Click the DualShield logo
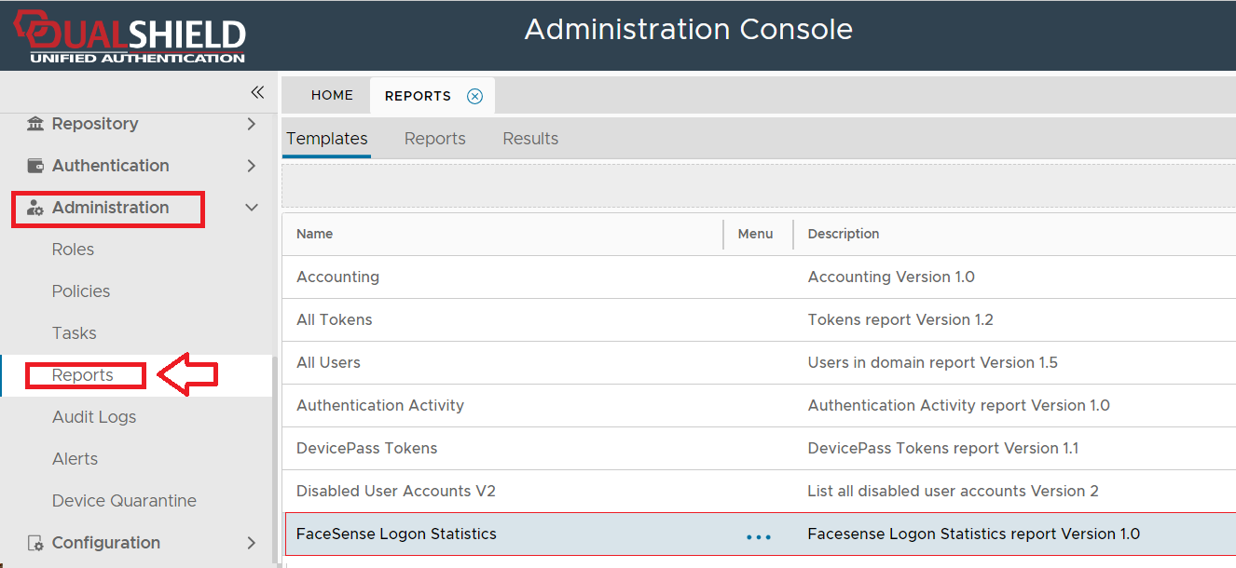This screenshot has width=1236, height=568. click(130, 36)
